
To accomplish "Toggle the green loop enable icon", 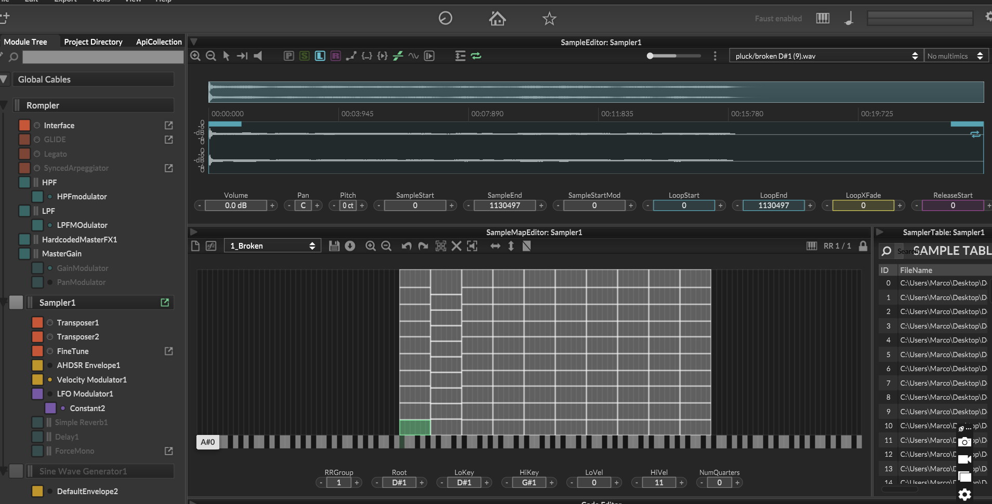I will 476,56.
